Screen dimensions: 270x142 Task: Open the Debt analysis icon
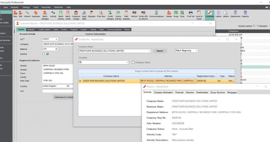coord(126,15)
